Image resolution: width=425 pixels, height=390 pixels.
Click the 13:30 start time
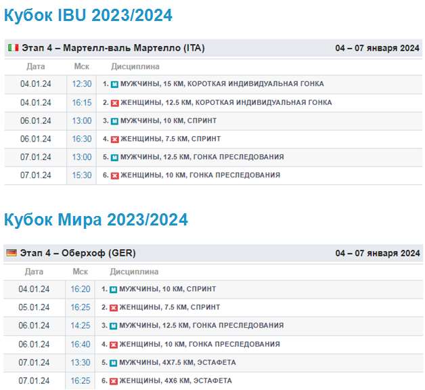[x=81, y=363]
